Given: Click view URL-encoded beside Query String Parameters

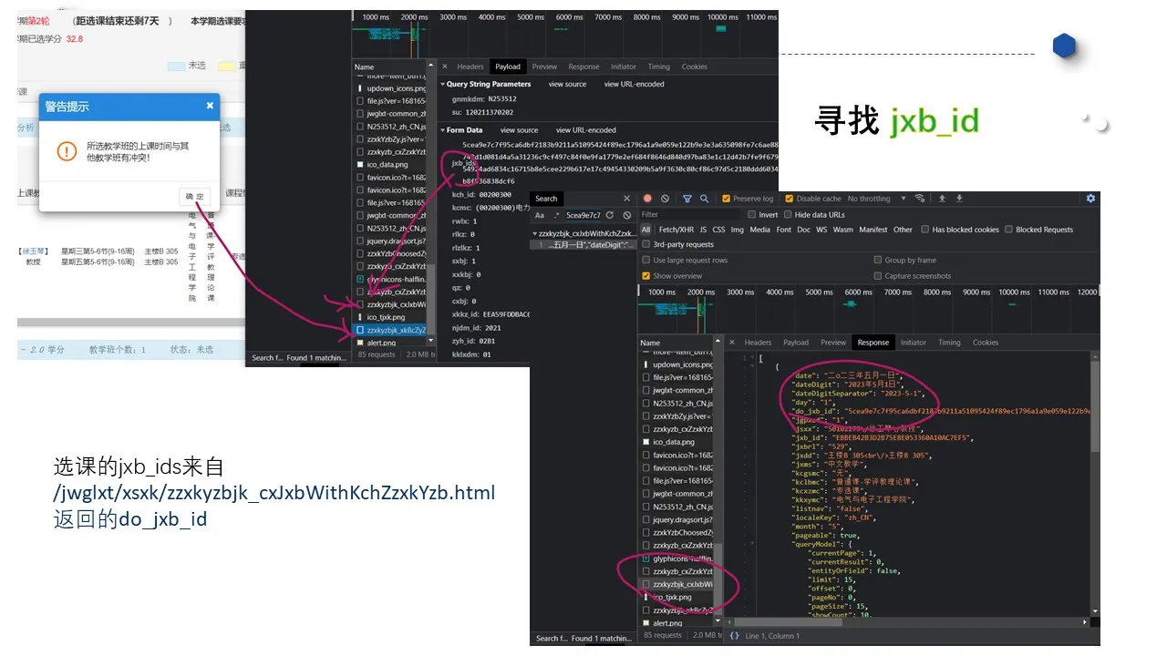Looking at the screenshot, I should (634, 84).
